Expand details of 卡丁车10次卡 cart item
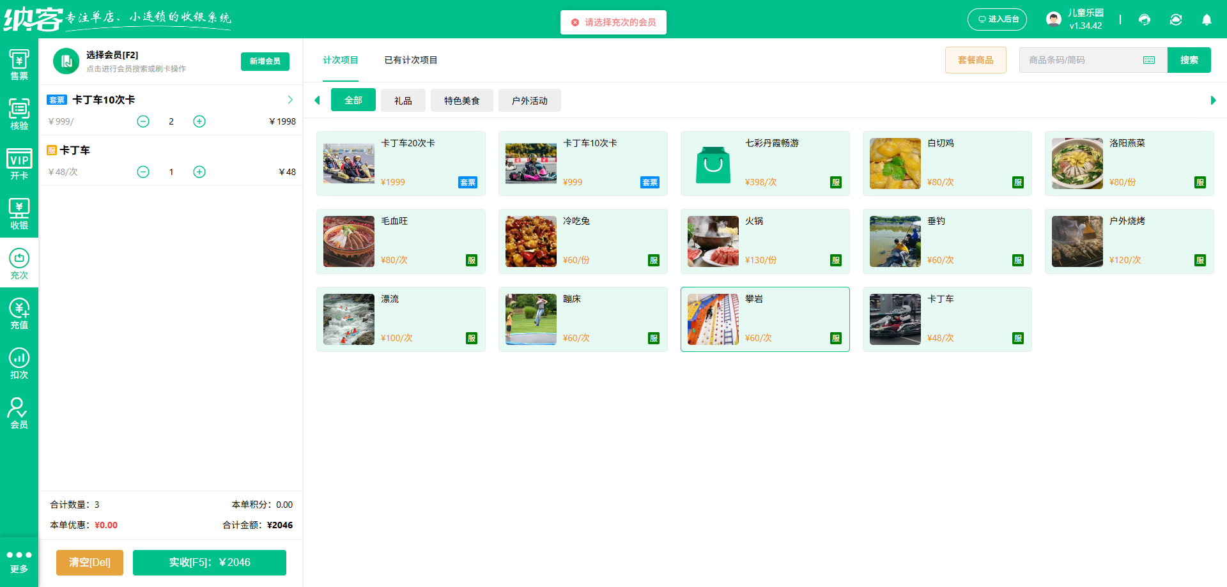 (x=290, y=100)
